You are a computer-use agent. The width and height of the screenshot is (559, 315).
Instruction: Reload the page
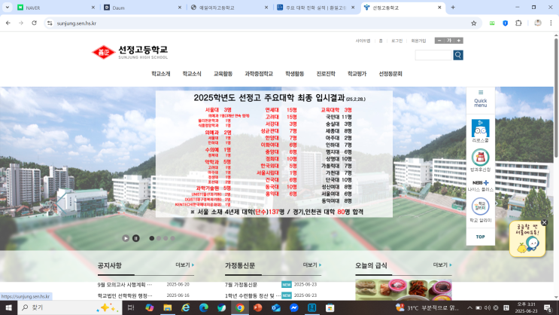coord(34,23)
